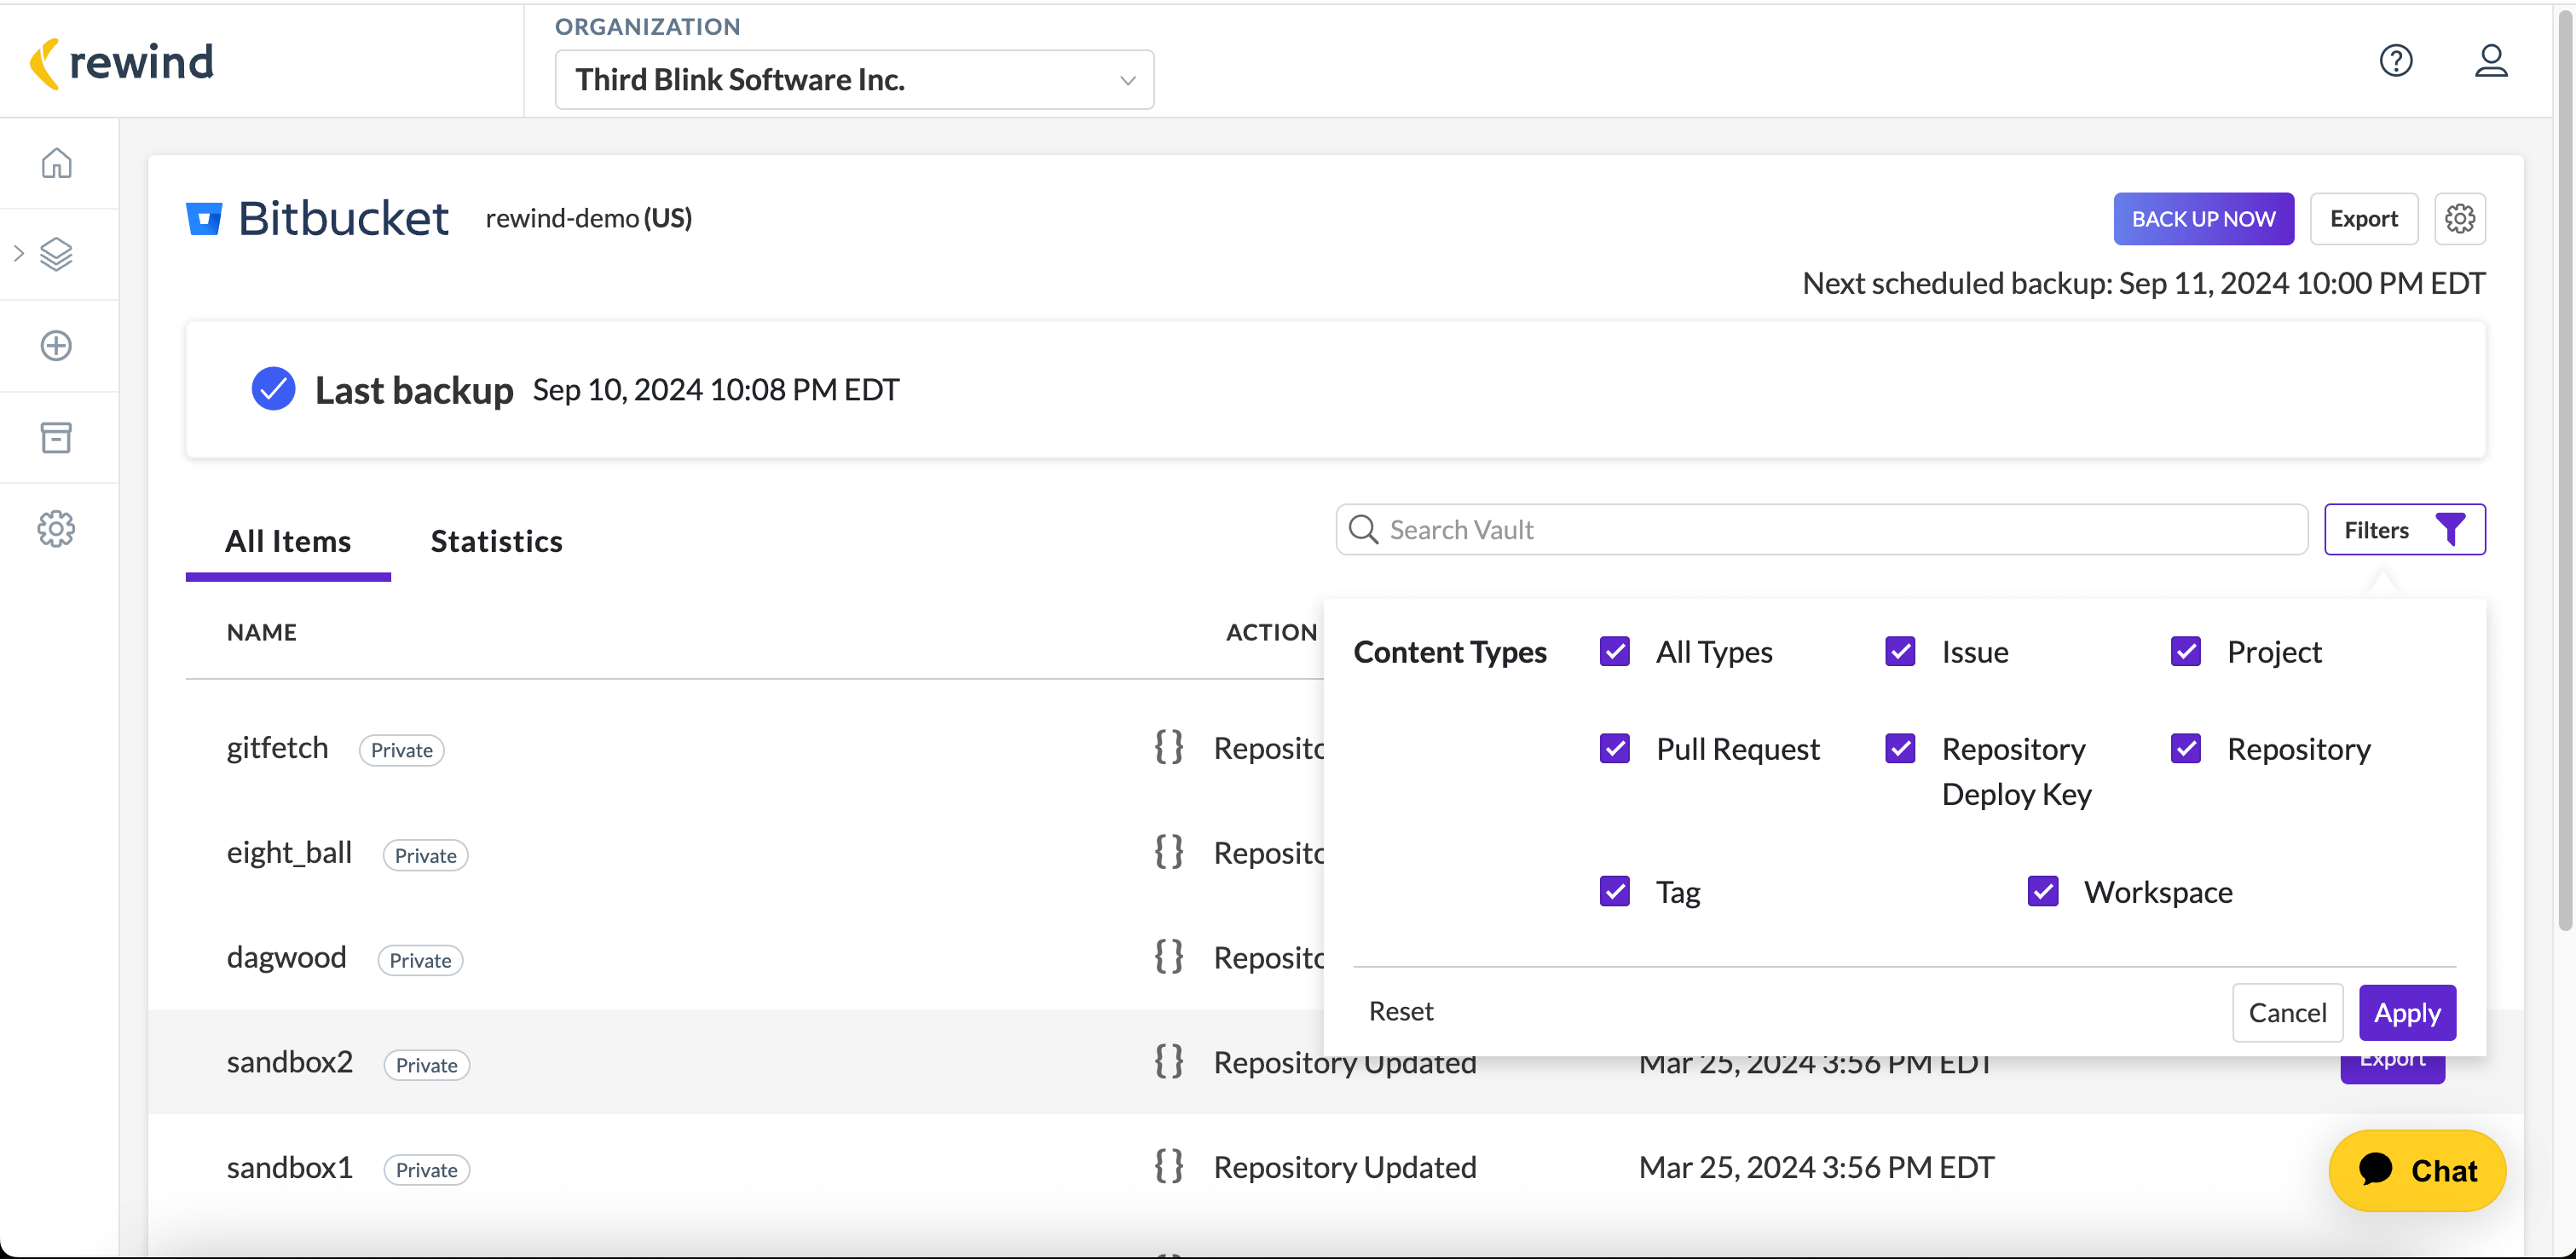Click the top Export button
This screenshot has width=2576, height=1259.
(x=2364, y=219)
